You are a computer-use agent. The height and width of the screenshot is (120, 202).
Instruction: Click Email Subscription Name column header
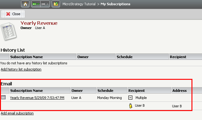[40, 91]
